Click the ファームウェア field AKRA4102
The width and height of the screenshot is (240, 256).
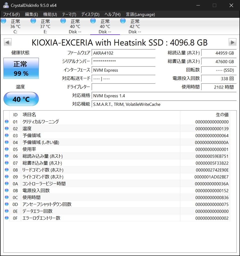tap(123, 53)
